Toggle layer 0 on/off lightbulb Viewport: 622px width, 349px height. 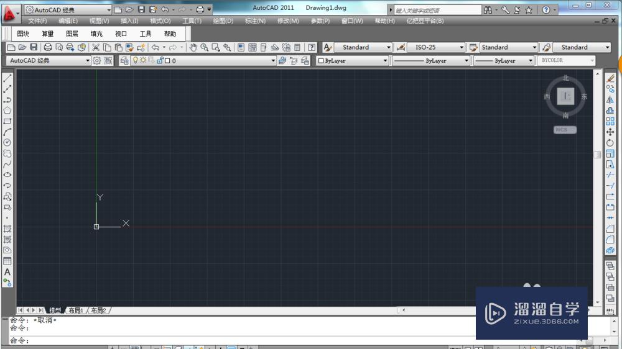135,60
